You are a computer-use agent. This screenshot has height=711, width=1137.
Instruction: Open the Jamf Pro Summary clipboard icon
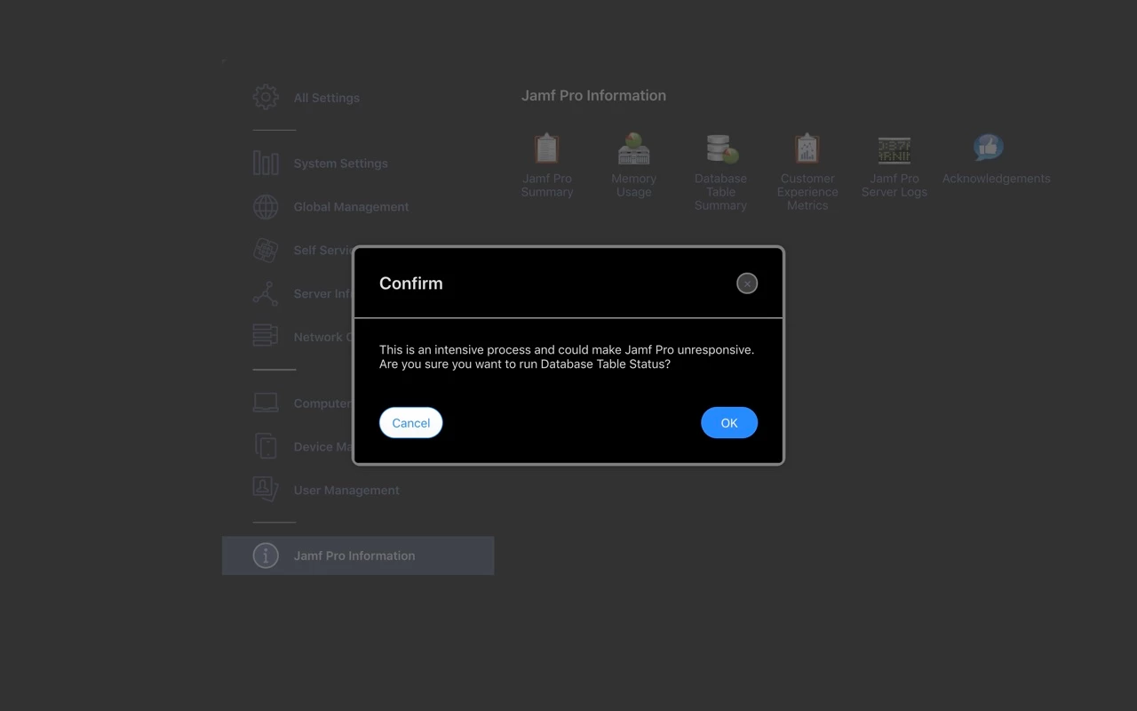tap(547, 148)
